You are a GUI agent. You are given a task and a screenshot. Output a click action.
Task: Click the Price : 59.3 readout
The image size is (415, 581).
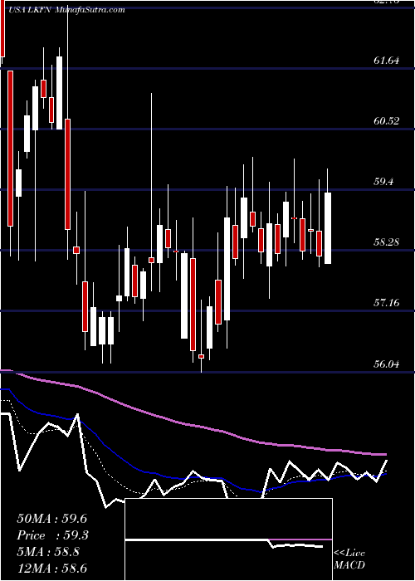point(51,535)
